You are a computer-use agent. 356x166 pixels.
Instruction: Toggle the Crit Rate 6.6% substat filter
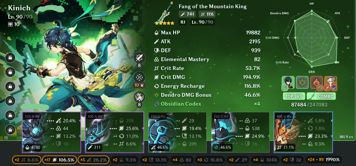pyautogui.click(x=26, y=160)
